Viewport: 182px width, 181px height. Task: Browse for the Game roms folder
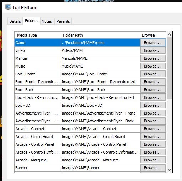coord(153,43)
